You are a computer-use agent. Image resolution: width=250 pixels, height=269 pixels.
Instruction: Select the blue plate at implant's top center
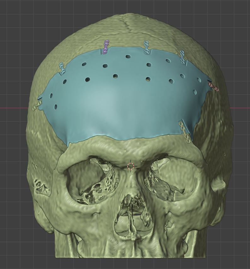(x=147, y=47)
